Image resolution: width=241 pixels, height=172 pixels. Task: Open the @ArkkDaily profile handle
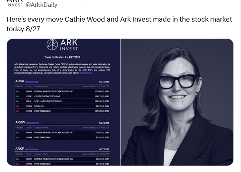(x=42, y=5)
